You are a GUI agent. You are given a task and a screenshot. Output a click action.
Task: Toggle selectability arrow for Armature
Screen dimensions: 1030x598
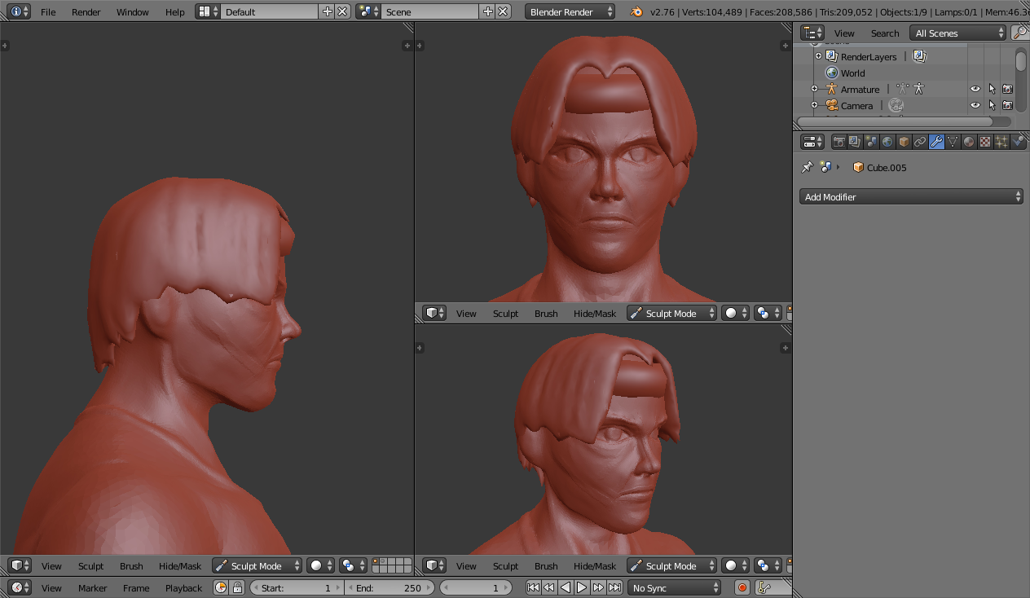pyautogui.click(x=992, y=89)
